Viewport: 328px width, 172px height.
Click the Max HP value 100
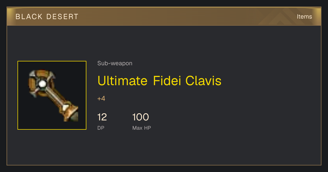tap(140, 117)
